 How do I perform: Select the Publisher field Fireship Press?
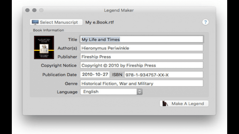[x=141, y=57]
